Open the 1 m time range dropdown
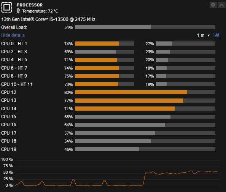226x192 pixels. point(203,35)
